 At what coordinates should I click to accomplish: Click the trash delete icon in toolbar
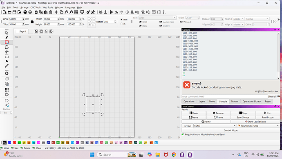click(x=51, y=12)
